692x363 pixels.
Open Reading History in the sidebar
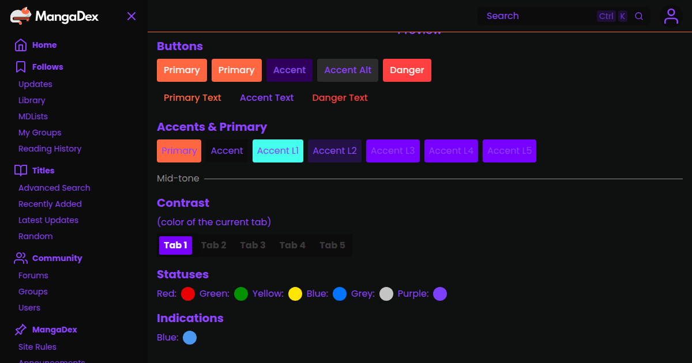click(x=50, y=149)
